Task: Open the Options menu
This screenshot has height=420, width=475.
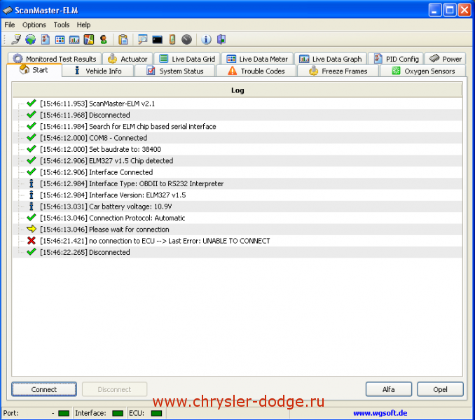Action: [x=34, y=24]
